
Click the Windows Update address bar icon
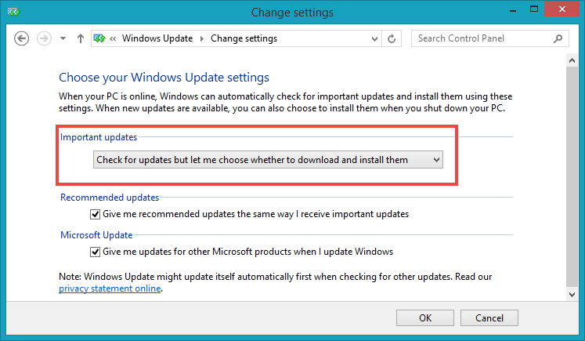coord(99,38)
